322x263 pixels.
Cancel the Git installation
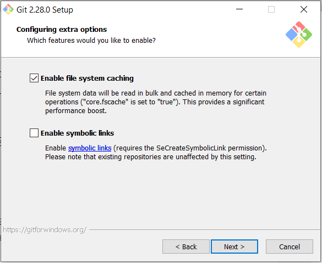(x=290, y=247)
